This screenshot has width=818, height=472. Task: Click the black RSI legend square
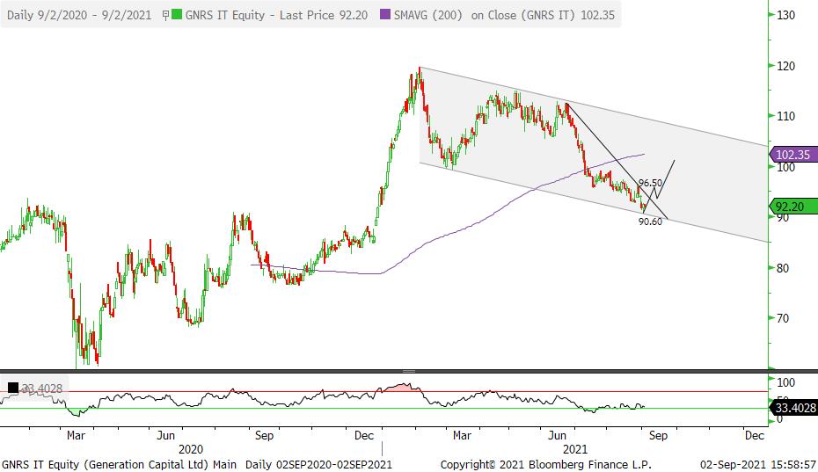pyautogui.click(x=12, y=388)
